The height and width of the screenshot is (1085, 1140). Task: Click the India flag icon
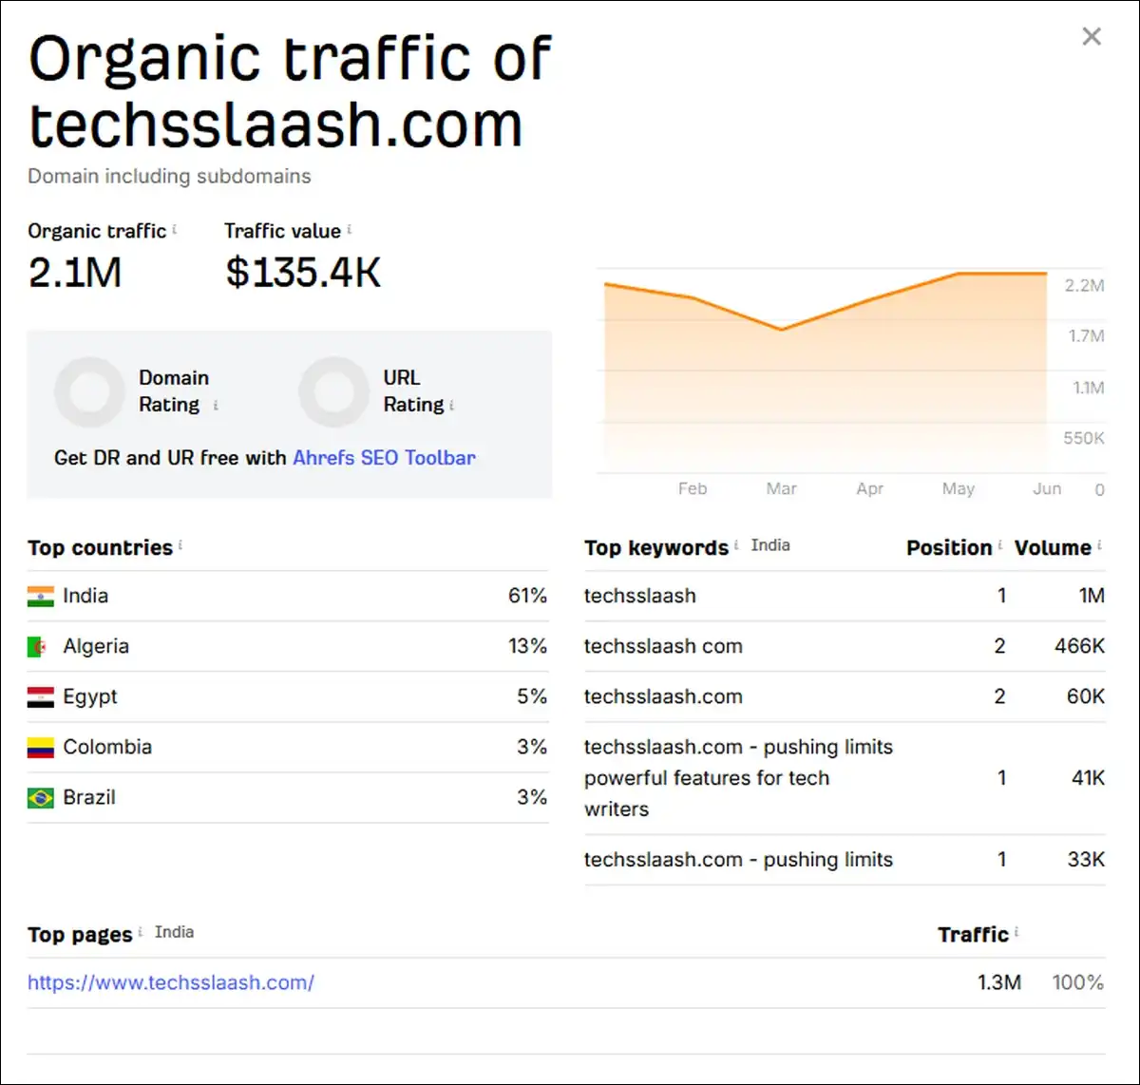[41, 597]
